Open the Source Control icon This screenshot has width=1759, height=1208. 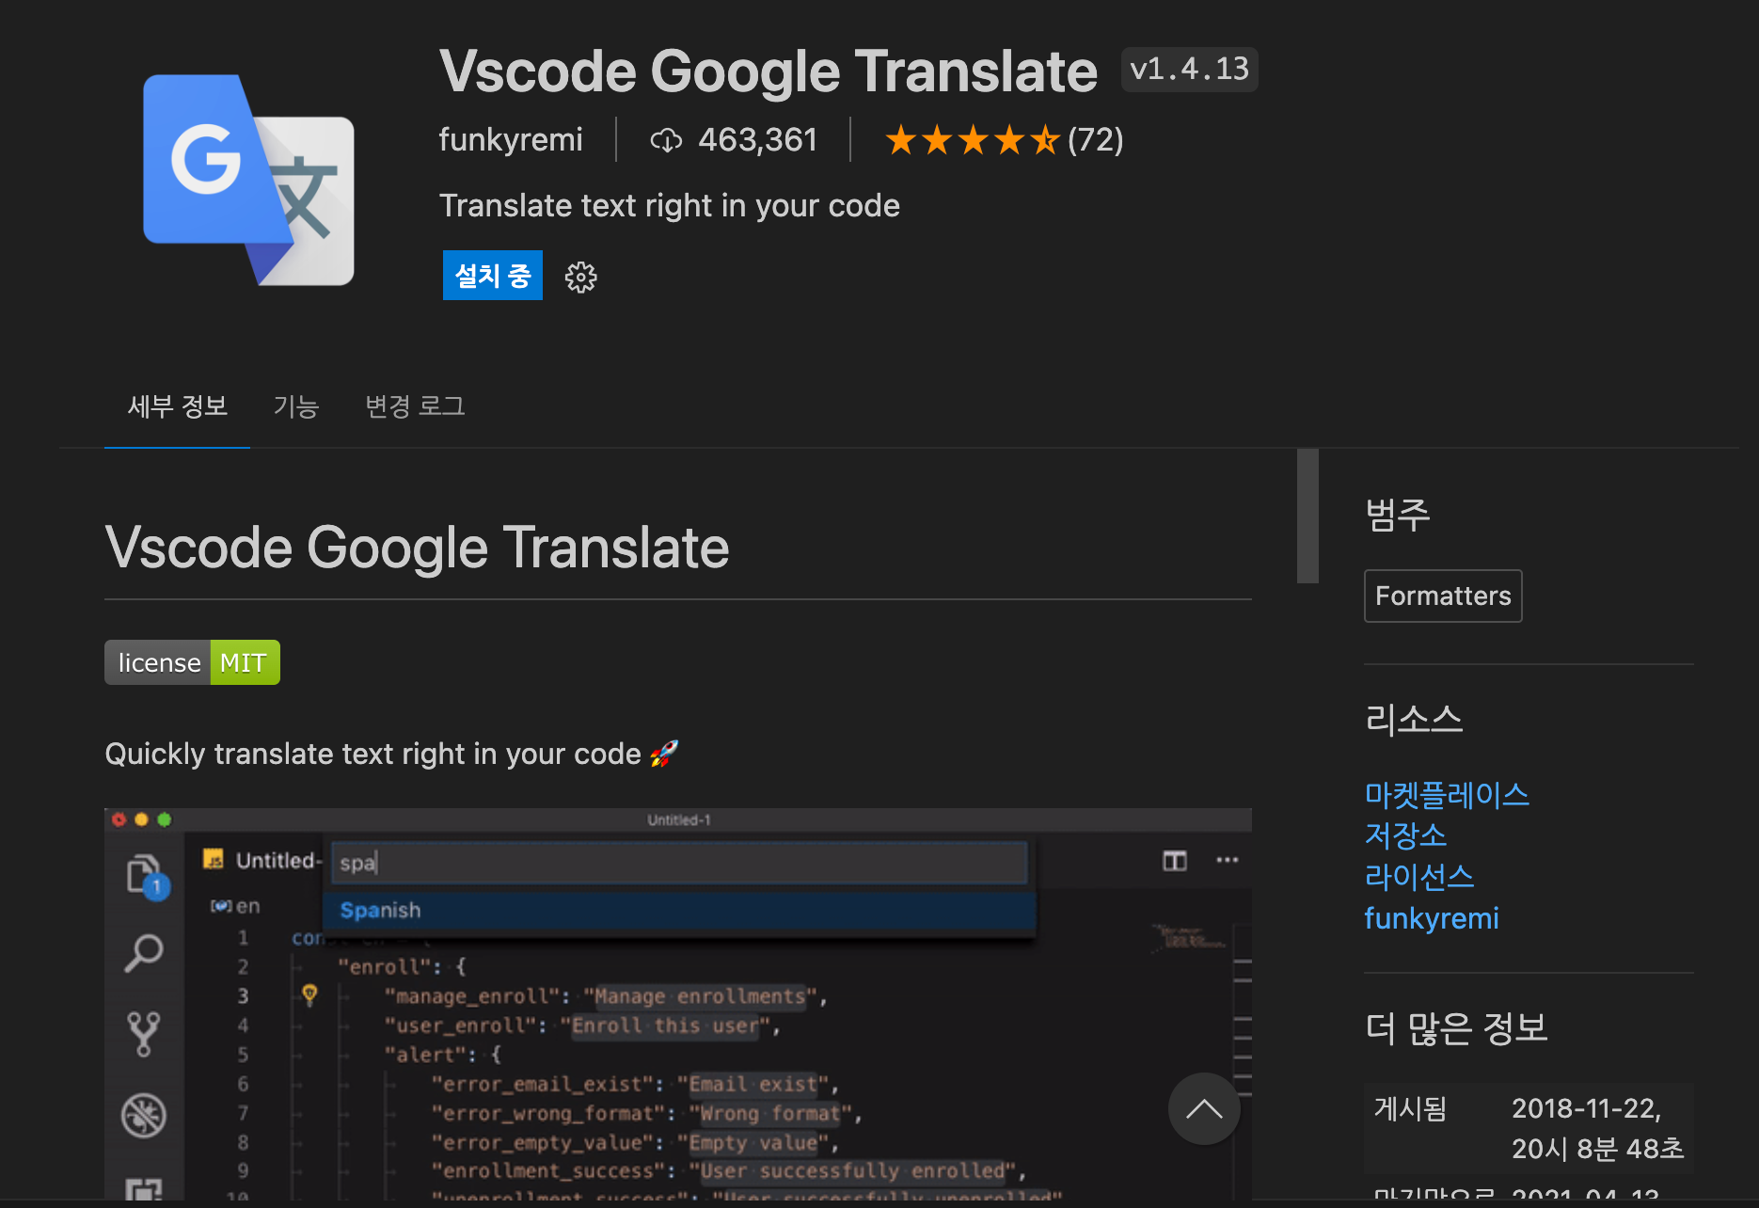click(x=143, y=1032)
